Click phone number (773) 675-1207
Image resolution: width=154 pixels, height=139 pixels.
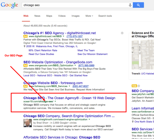pyautogui.click(x=74, y=36)
